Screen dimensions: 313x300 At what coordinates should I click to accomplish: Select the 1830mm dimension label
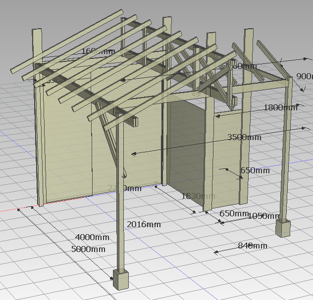click(x=199, y=196)
